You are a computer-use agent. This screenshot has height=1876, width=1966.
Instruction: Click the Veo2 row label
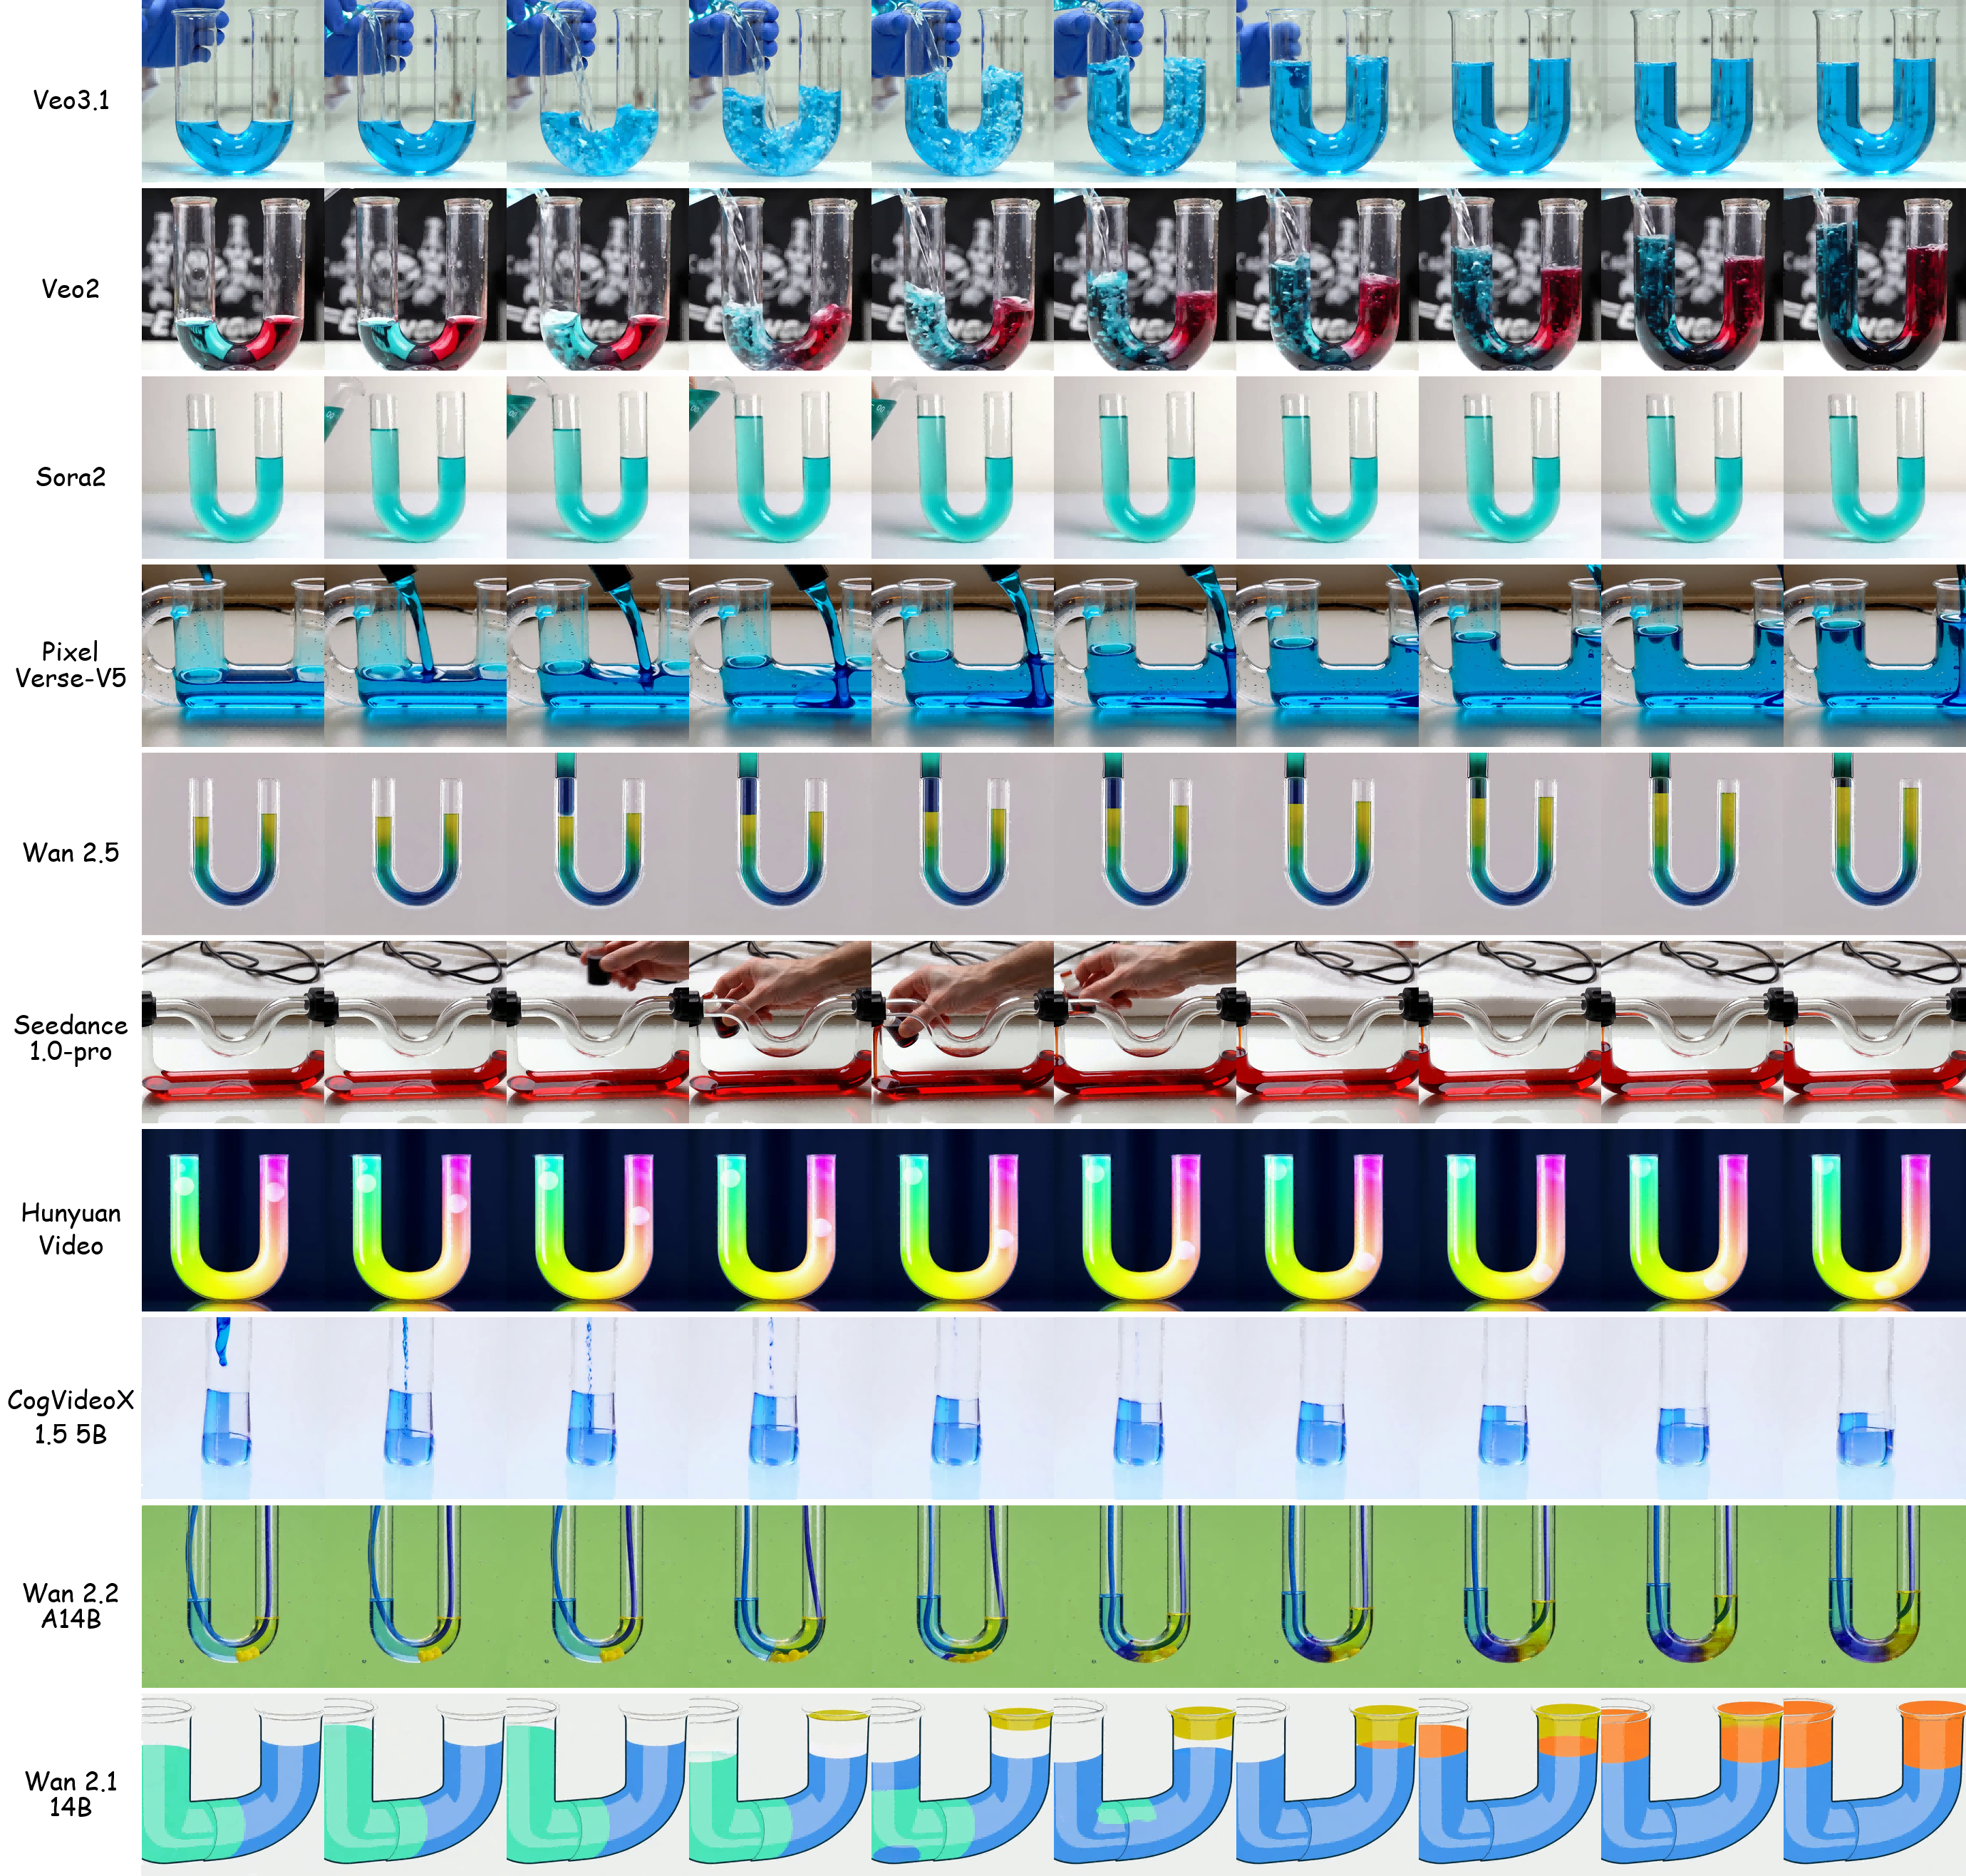[x=70, y=289]
